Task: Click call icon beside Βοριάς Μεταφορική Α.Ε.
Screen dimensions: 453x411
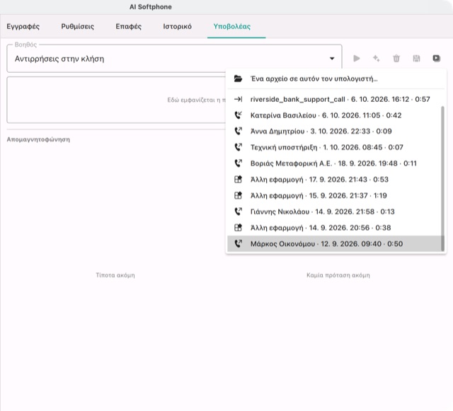Action: coord(238,163)
